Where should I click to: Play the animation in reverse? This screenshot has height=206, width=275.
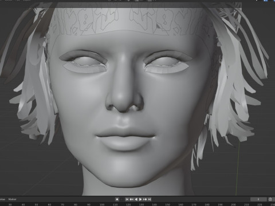[136, 199]
